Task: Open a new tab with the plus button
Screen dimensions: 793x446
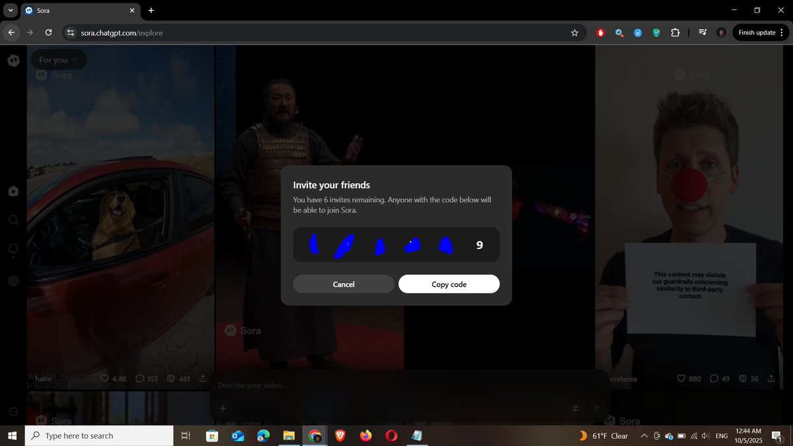Action: coord(151,11)
